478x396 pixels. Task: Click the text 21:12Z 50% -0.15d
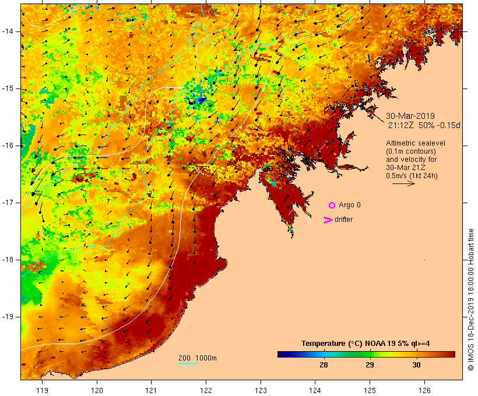424,125
